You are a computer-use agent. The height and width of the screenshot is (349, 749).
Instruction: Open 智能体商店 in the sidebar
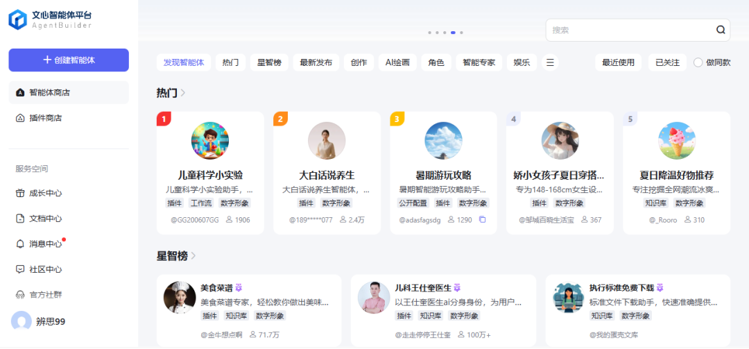(21, 92)
